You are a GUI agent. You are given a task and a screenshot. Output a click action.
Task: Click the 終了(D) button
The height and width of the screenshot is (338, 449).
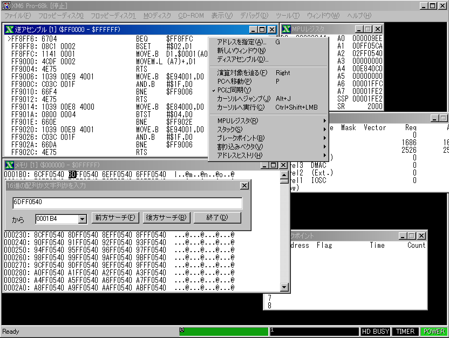(x=217, y=218)
